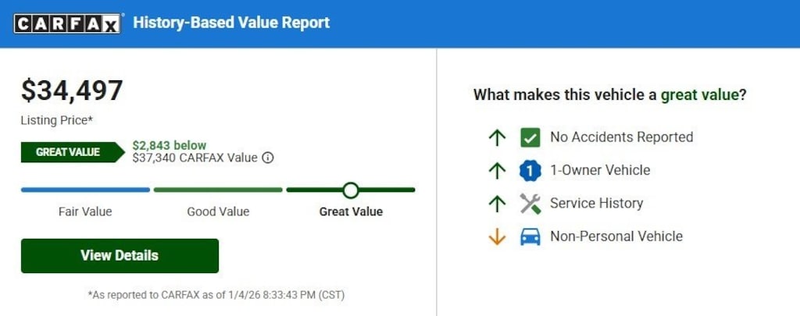Select the Good Value segment label
This screenshot has width=800, height=316.
218,211
